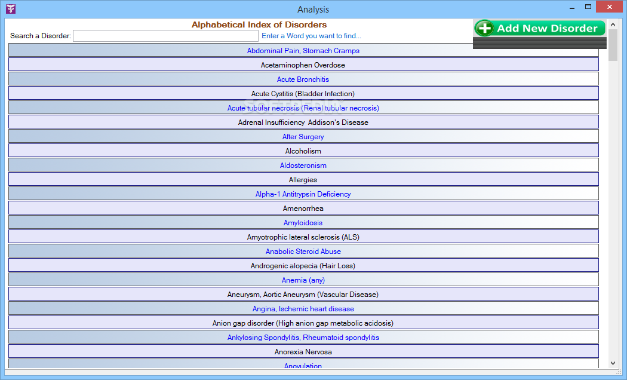Click the scrollbar down arrow
627x380 pixels.
[613, 363]
